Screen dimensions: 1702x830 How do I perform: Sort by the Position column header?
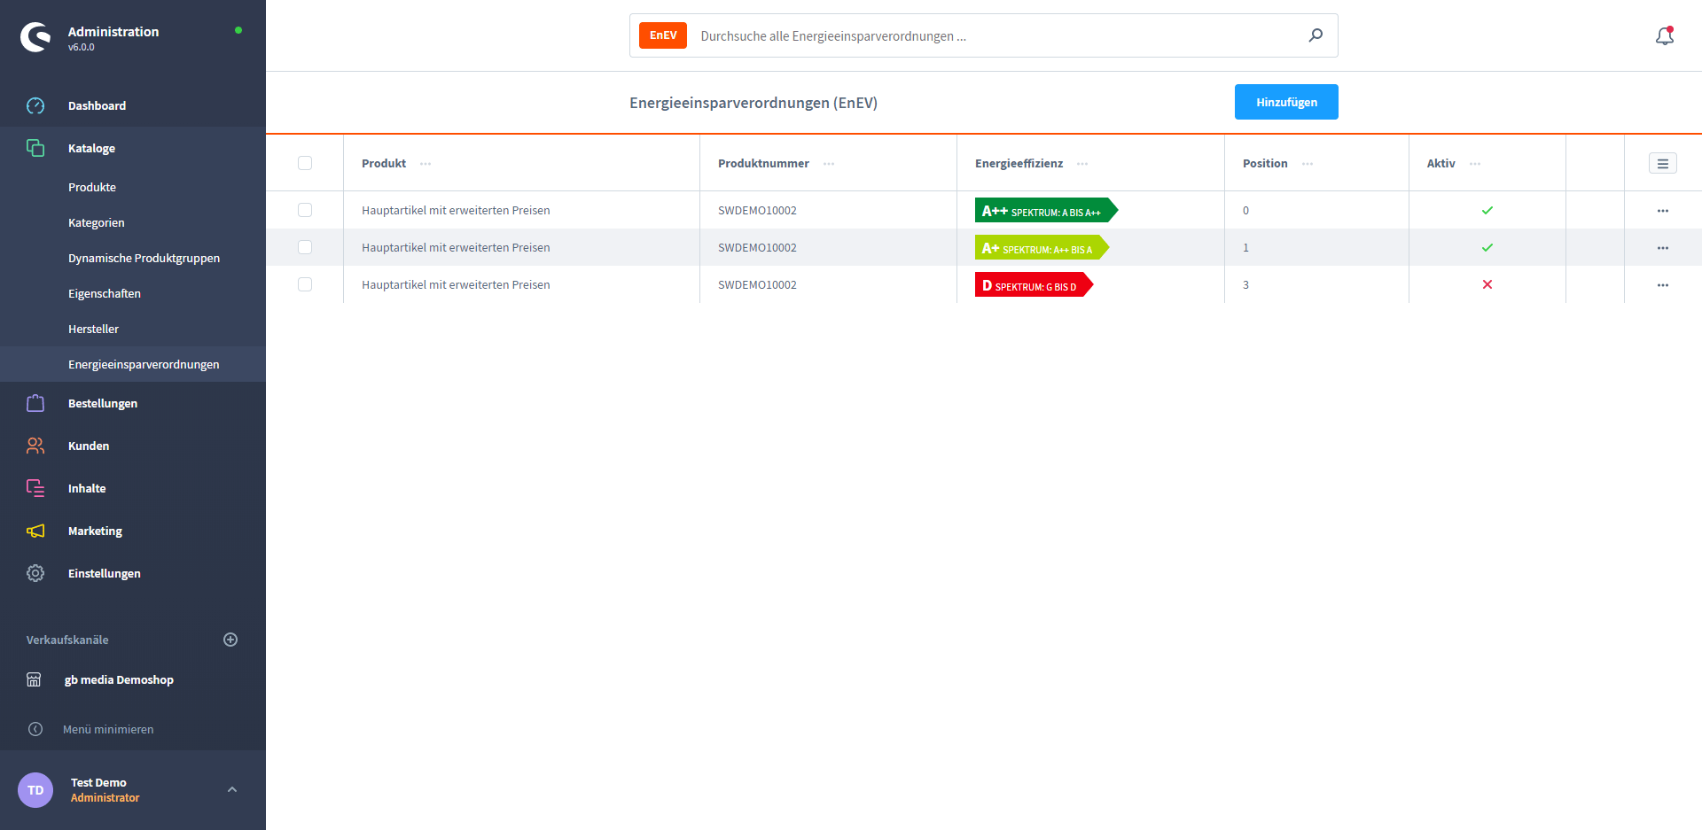(x=1265, y=163)
